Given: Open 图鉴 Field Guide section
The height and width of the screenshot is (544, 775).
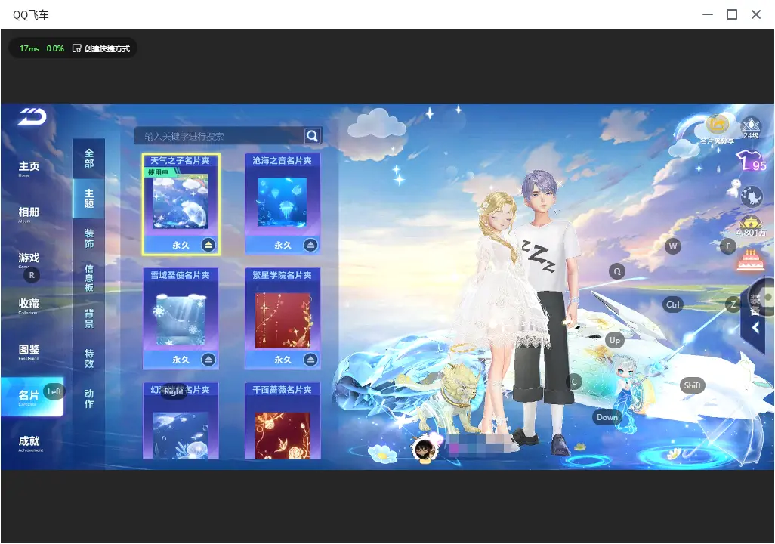Looking at the screenshot, I should coord(29,351).
